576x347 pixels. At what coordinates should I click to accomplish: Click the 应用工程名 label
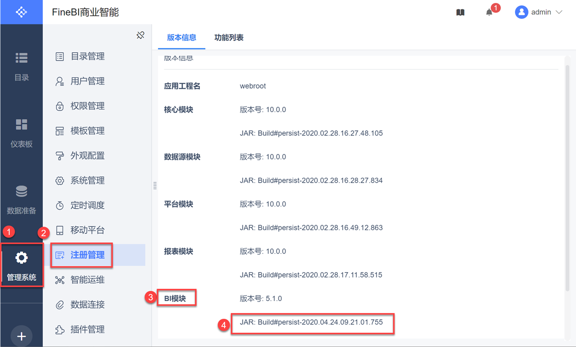(x=182, y=86)
